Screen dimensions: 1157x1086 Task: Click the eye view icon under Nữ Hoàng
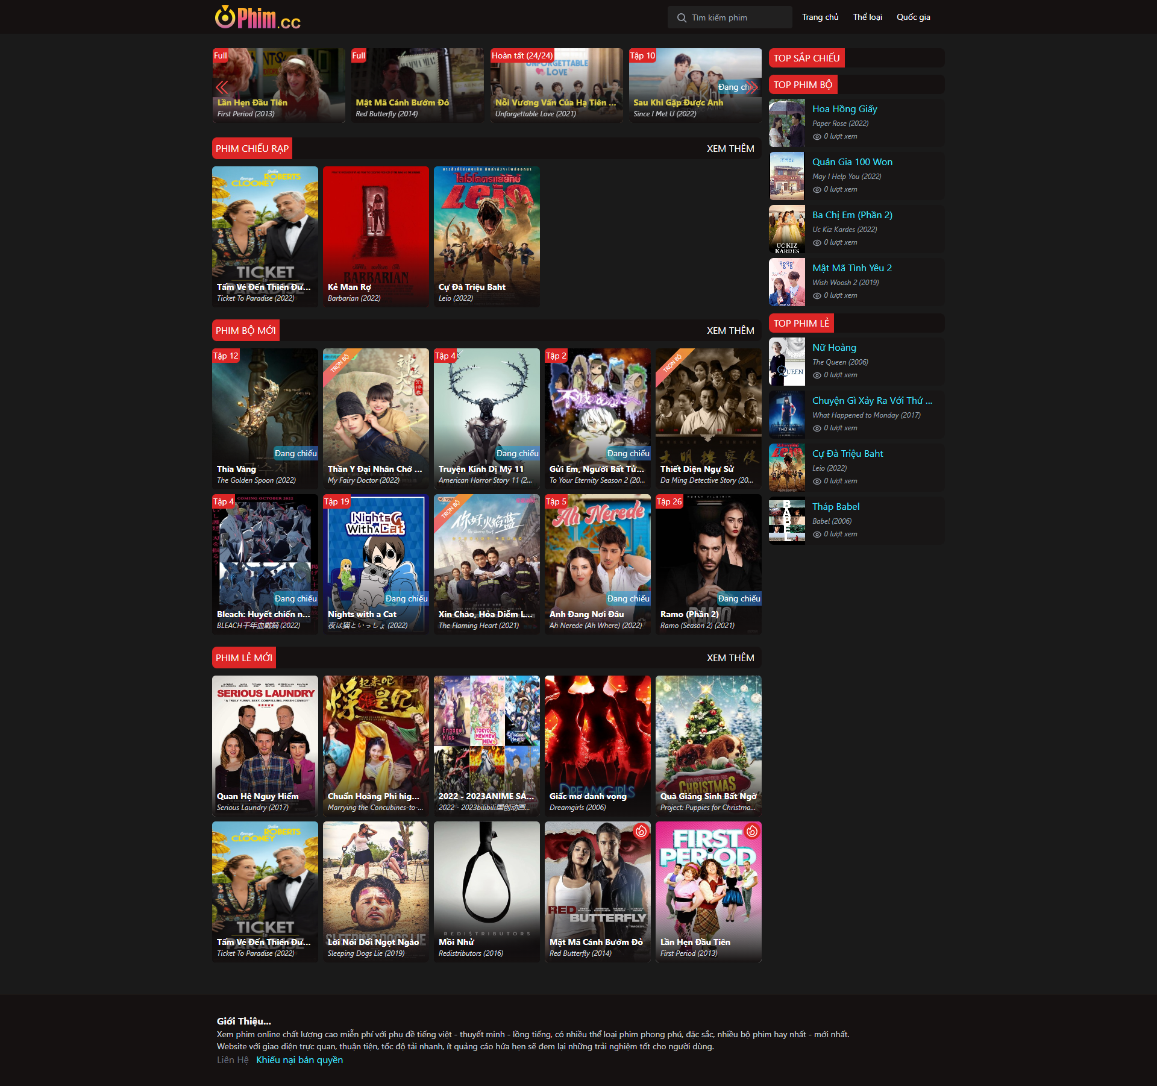pos(817,375)
